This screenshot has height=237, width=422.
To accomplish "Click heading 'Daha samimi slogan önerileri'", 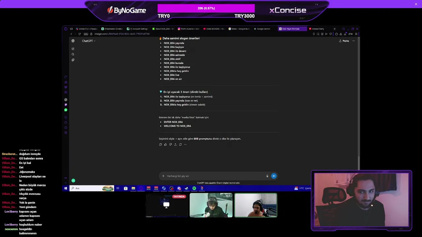I will pos(181,38).
